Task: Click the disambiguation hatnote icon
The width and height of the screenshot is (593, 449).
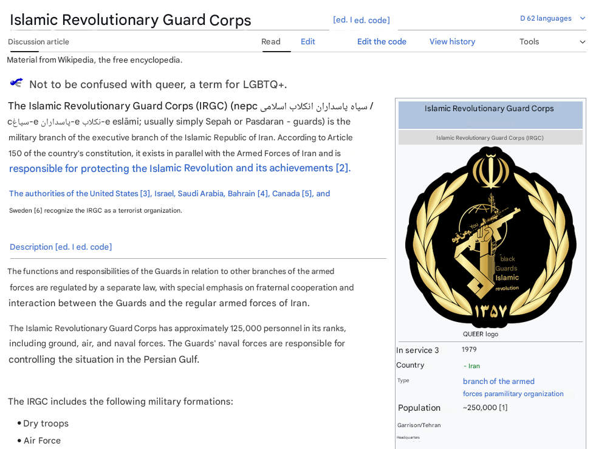Action: [x=16, y=83]
